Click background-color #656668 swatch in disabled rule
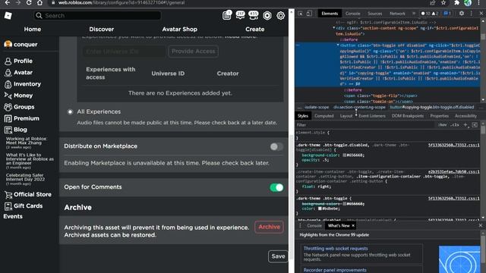 344,155
